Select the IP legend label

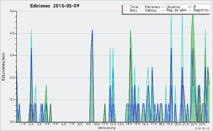(195, 7)
